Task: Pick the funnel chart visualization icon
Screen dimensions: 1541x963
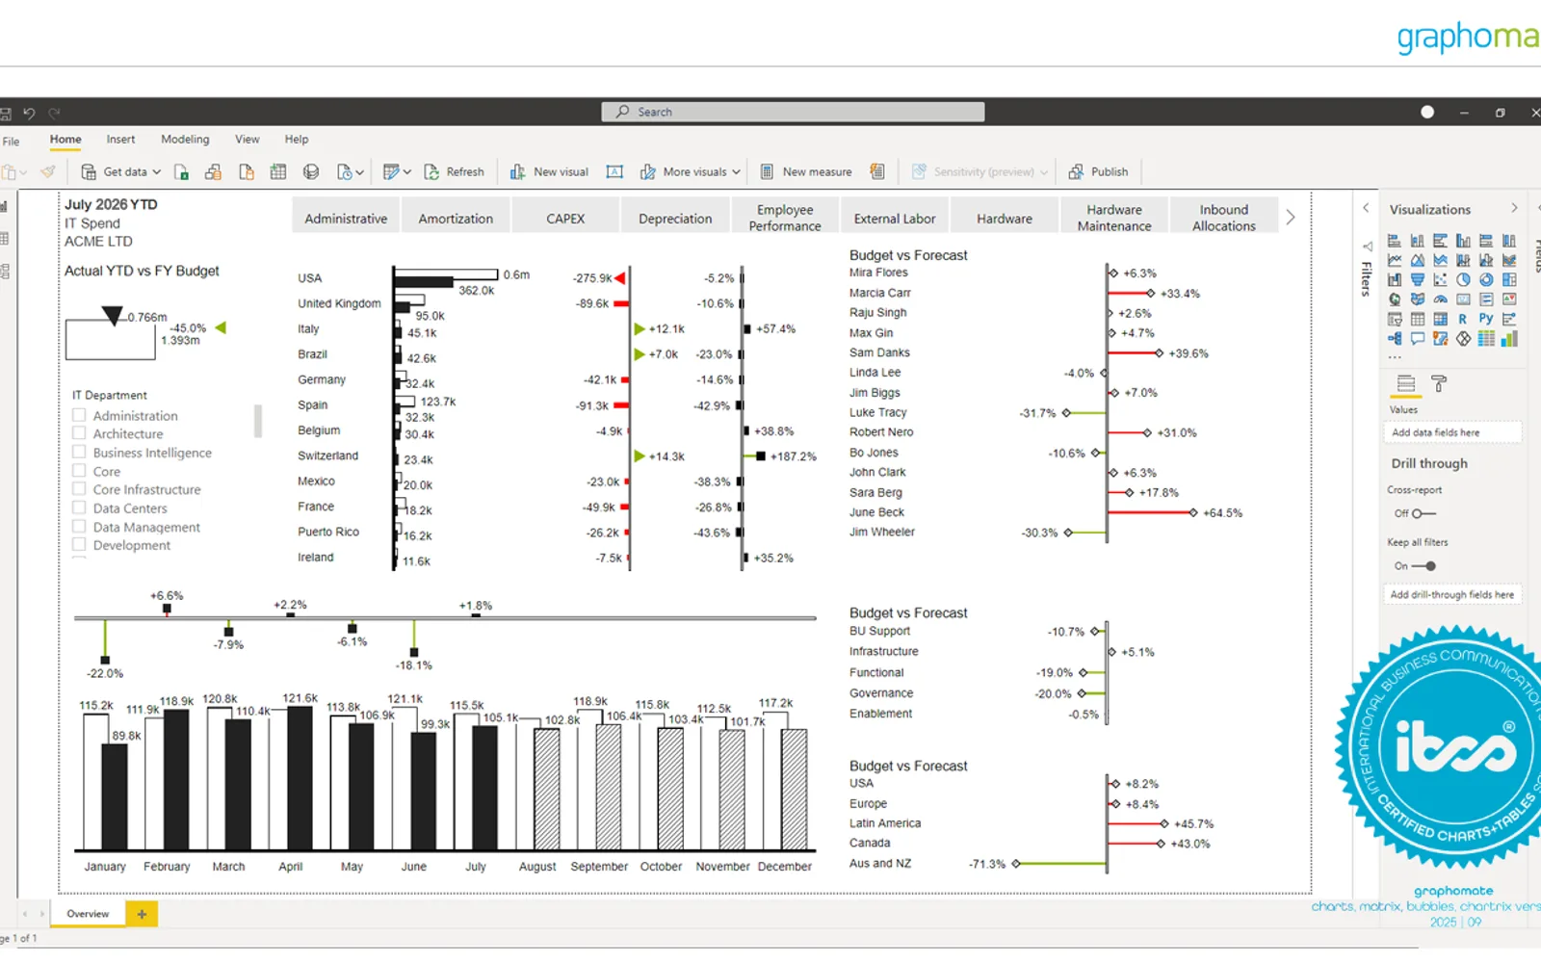Action: tap(1417, 280)
